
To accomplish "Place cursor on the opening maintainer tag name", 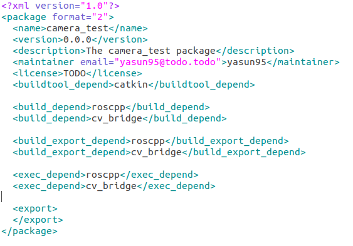I will (x=46, y=62).
